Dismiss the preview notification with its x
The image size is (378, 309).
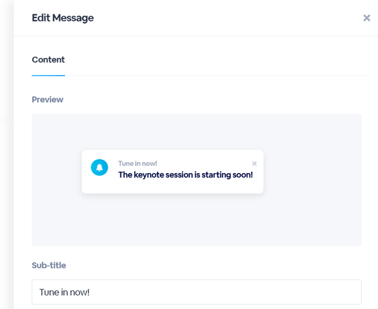pyautogui.click(x=254, y=164)
